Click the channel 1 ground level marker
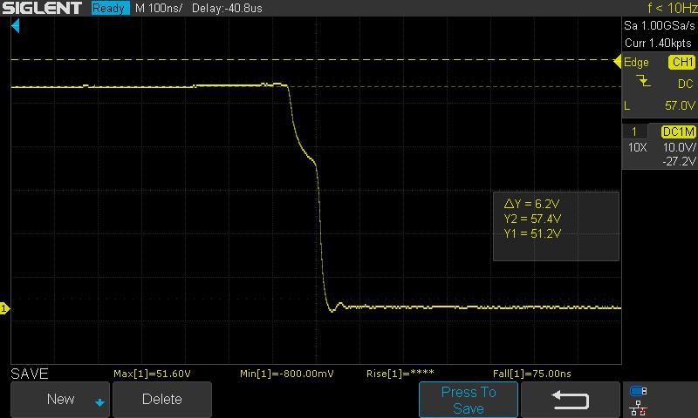This screenshot has width=698, height=418. click(x=4, y=308)
